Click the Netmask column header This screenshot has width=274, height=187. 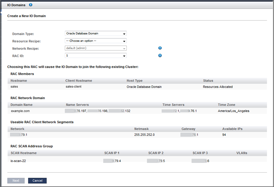coord(141,129)
